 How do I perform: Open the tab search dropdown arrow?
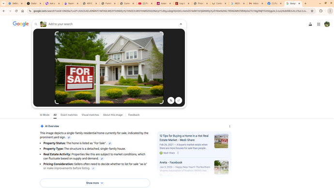click(3, 3)
